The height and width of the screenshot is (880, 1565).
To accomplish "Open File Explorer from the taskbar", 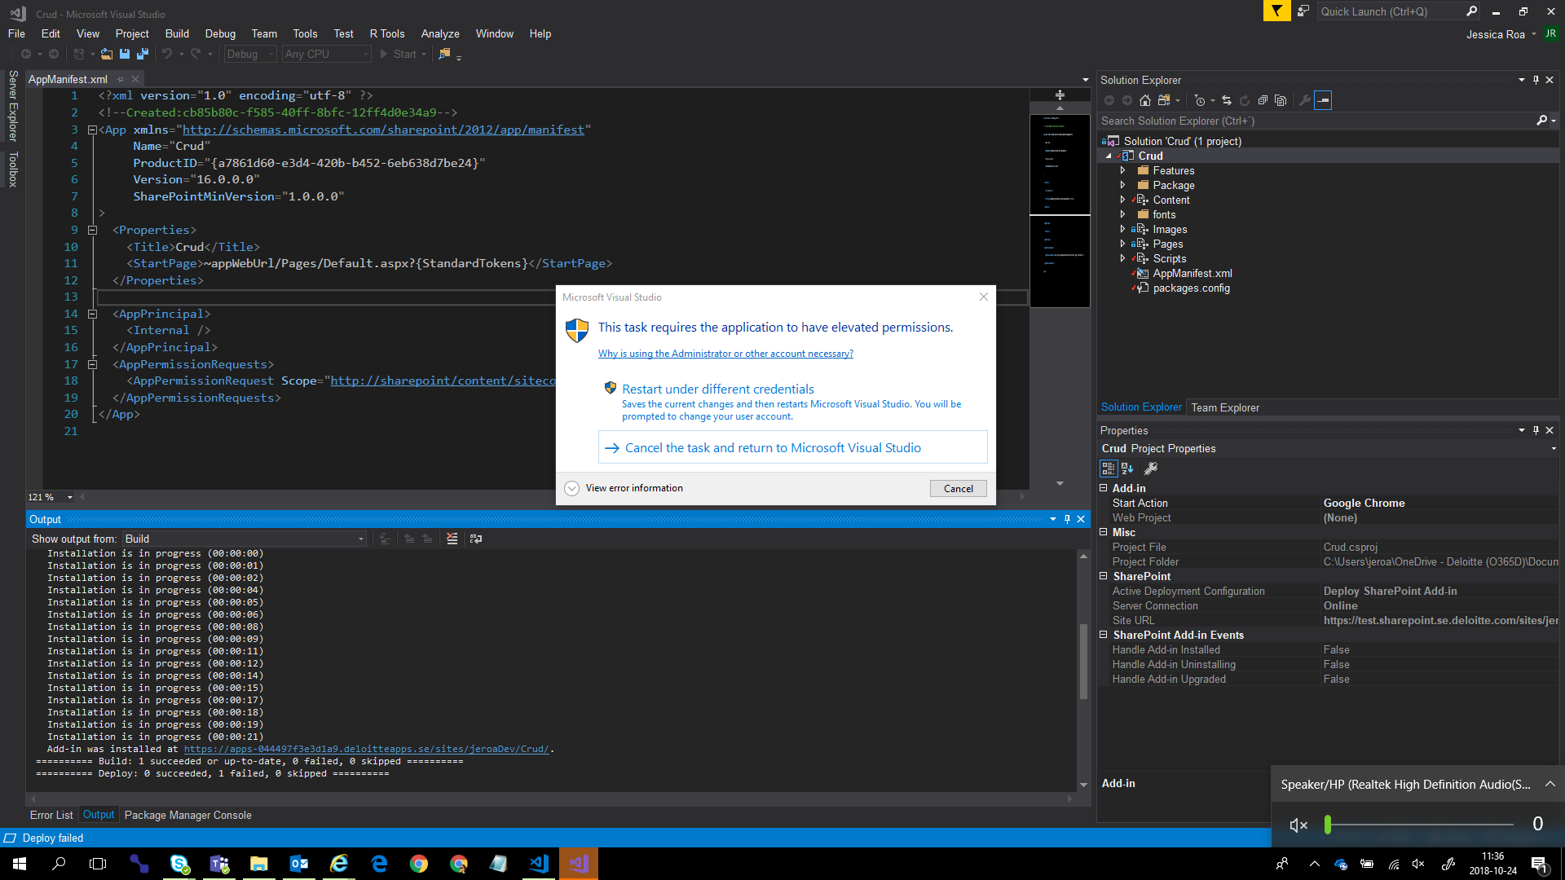I will 259,864.
